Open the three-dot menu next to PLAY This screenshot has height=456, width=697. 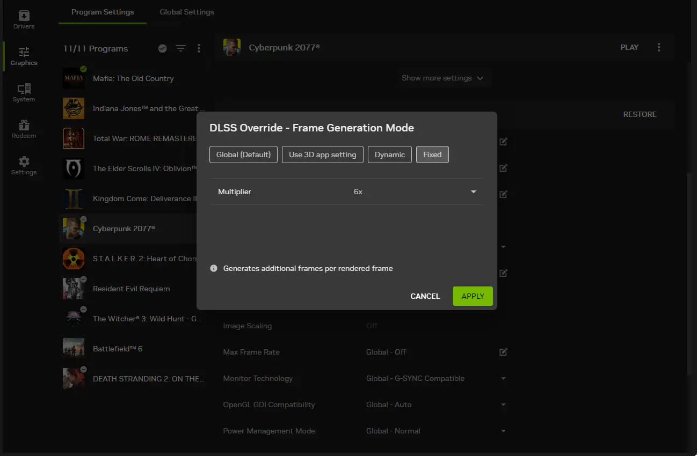659,47
